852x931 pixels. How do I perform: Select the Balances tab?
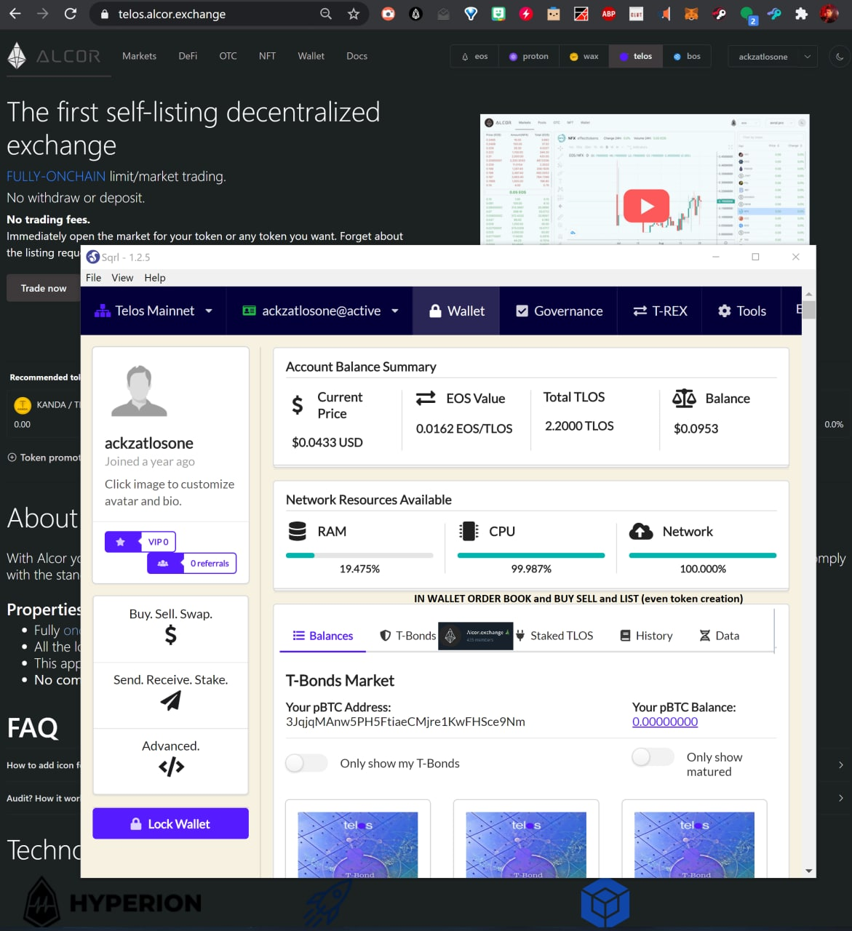pos(322,636)
